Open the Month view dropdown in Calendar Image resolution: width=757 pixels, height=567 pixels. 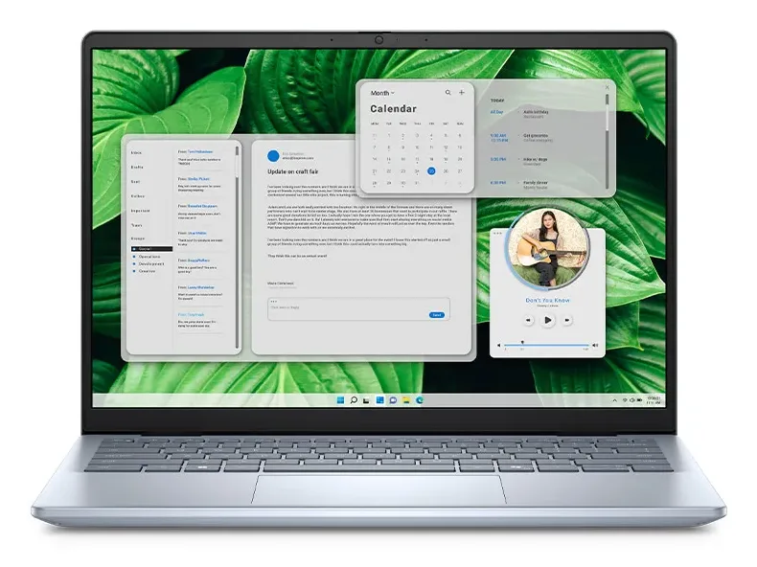[382, 93]
